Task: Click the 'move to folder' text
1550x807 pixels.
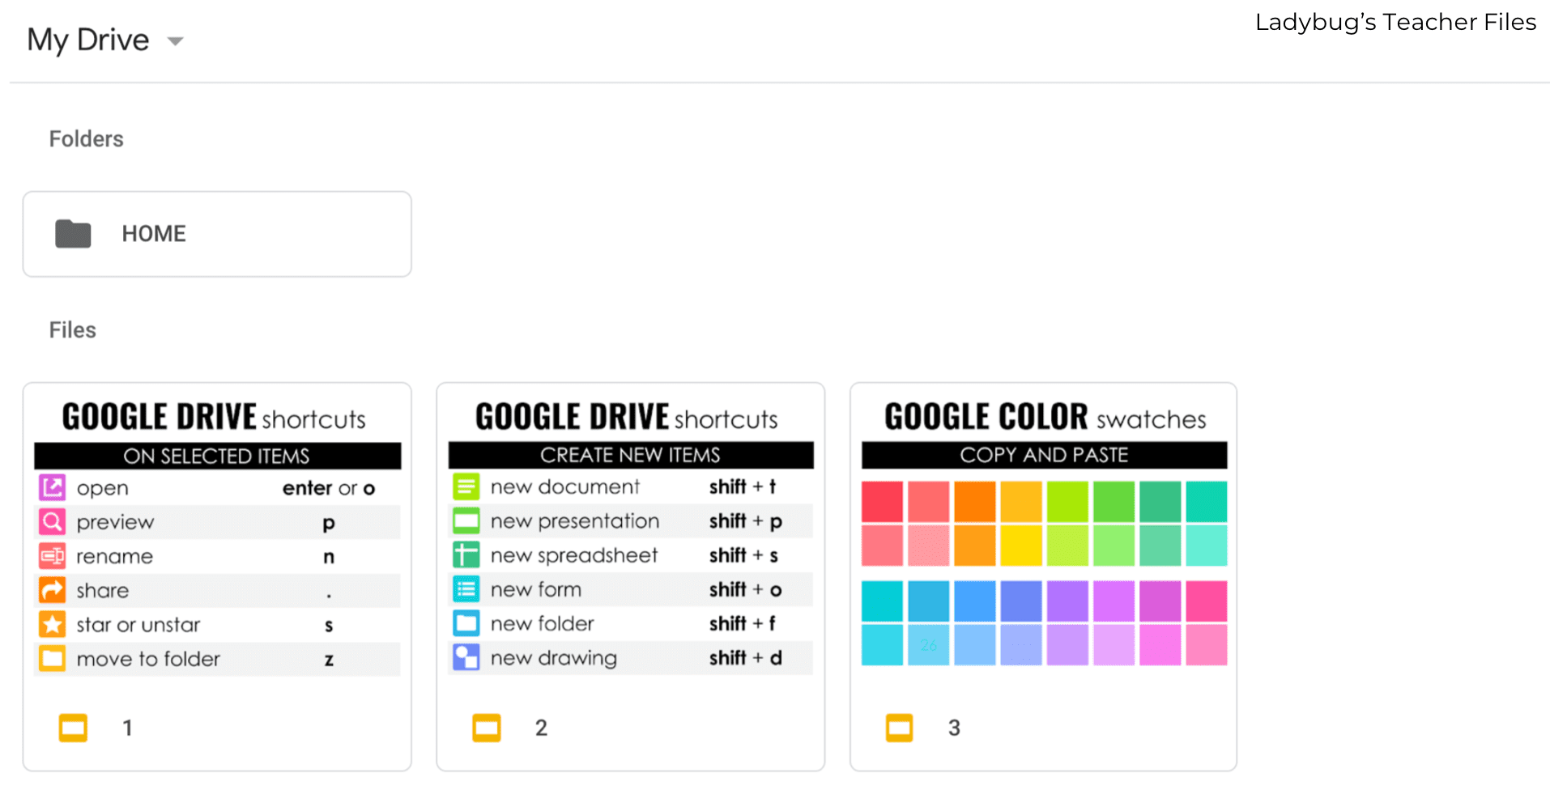Action: [148, 659]
